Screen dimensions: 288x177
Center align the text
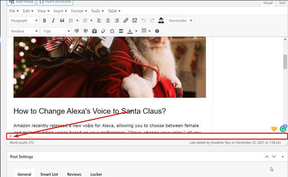[x=108, y=21]
